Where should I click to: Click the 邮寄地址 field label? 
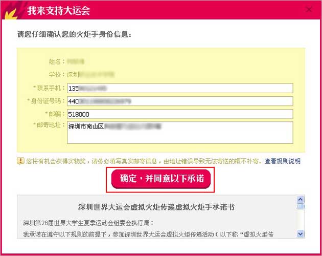click(x=49, y=125)
